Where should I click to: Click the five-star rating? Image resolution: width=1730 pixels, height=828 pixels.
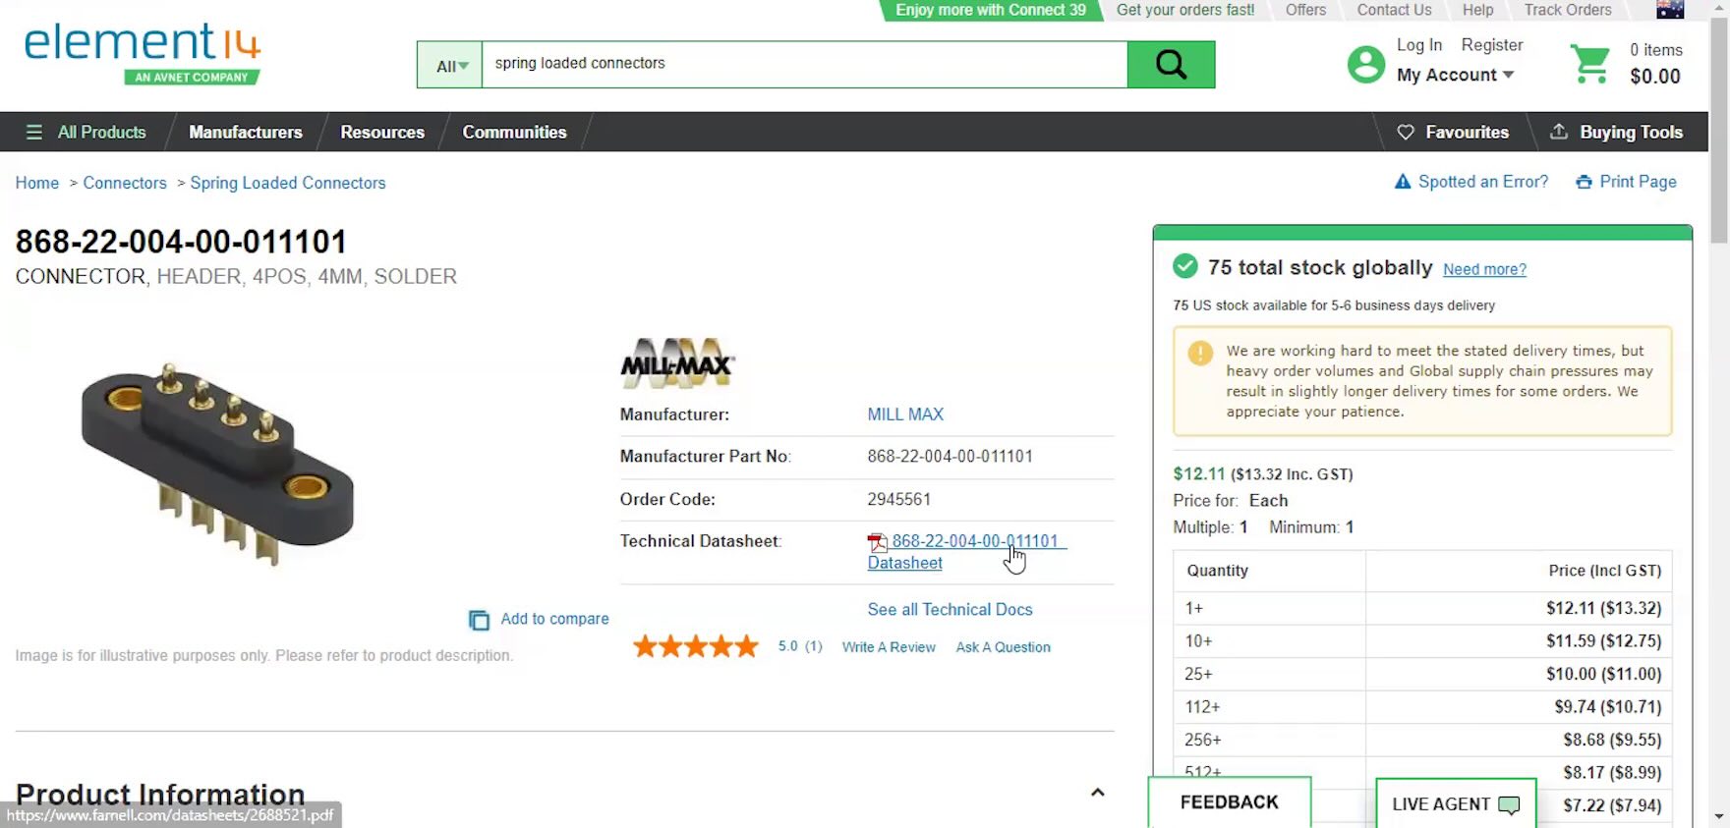(695, 646)
